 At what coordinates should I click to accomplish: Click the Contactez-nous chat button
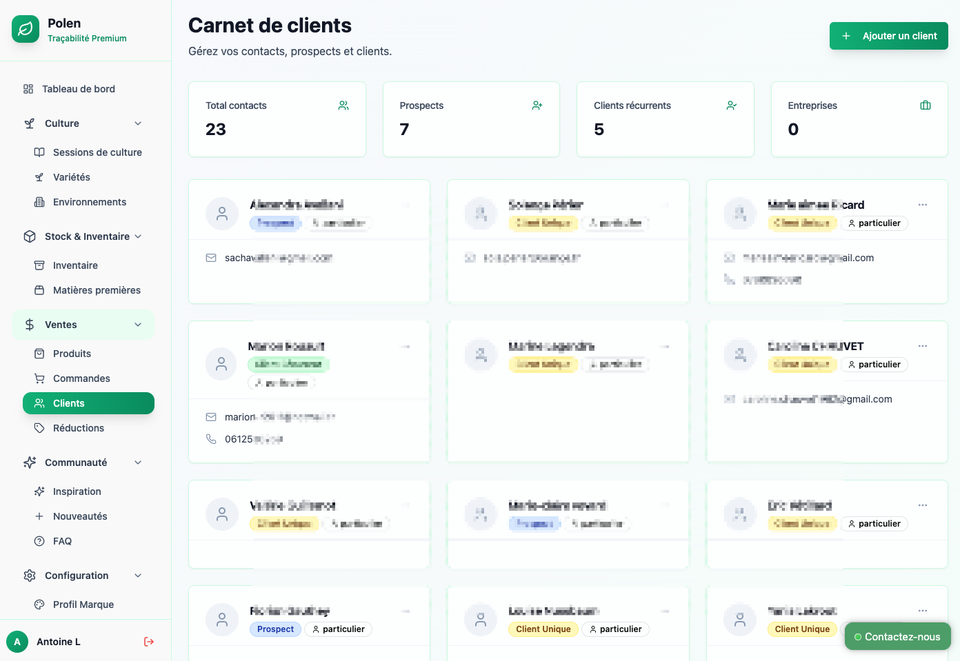coord(897,637)
